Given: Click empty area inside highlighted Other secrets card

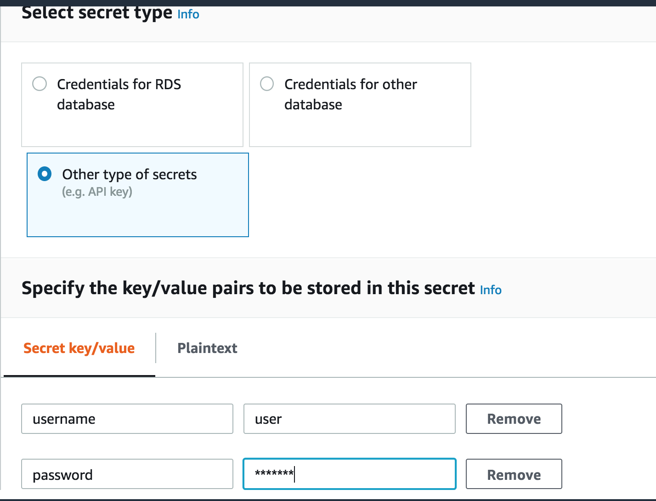Looking at the screenshot, I should point(138,216).
